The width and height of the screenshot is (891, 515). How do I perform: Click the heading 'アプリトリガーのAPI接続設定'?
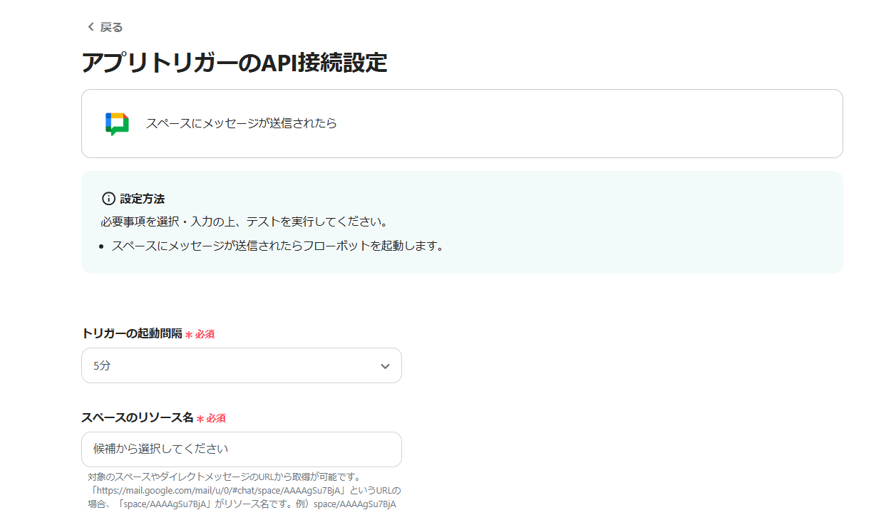[x=235, y=63]
